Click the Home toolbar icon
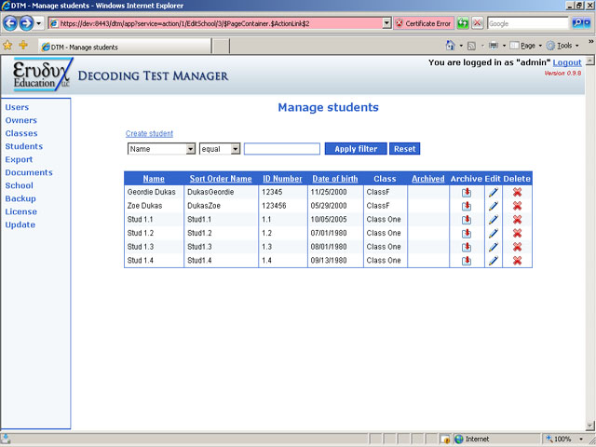The image size is (596, 447). pyautogui.click(x=450, y=46)
